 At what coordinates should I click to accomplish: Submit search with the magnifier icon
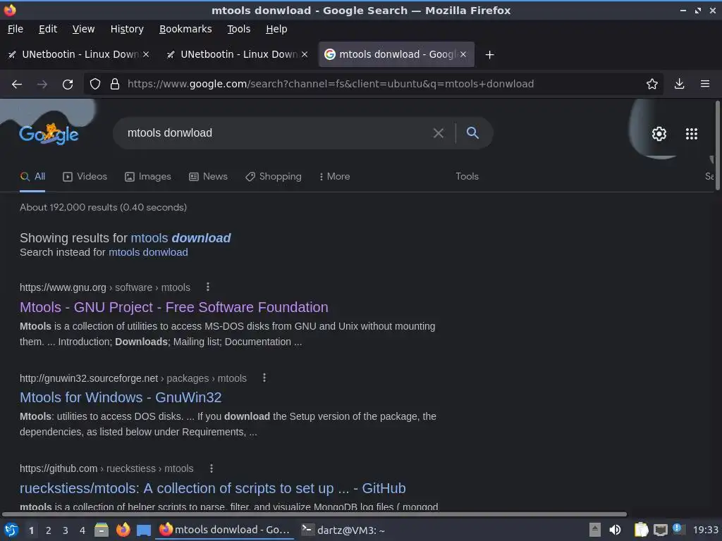(472, 133)
